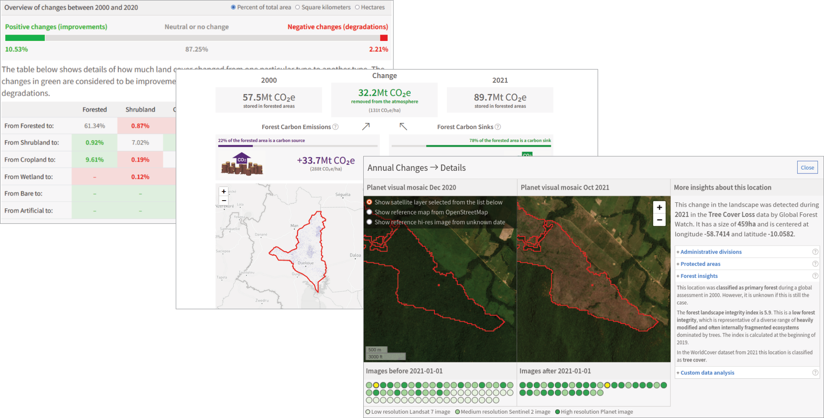
Task: Click the 61.34% table cell
Action: click(94, 126)
